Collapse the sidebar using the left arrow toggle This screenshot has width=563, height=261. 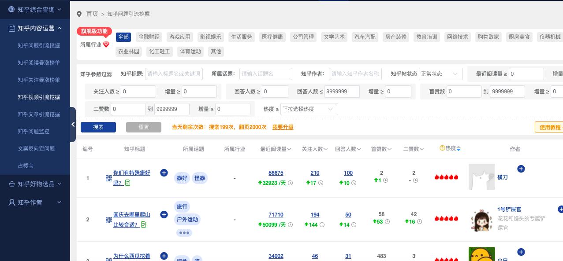(72, 125)
